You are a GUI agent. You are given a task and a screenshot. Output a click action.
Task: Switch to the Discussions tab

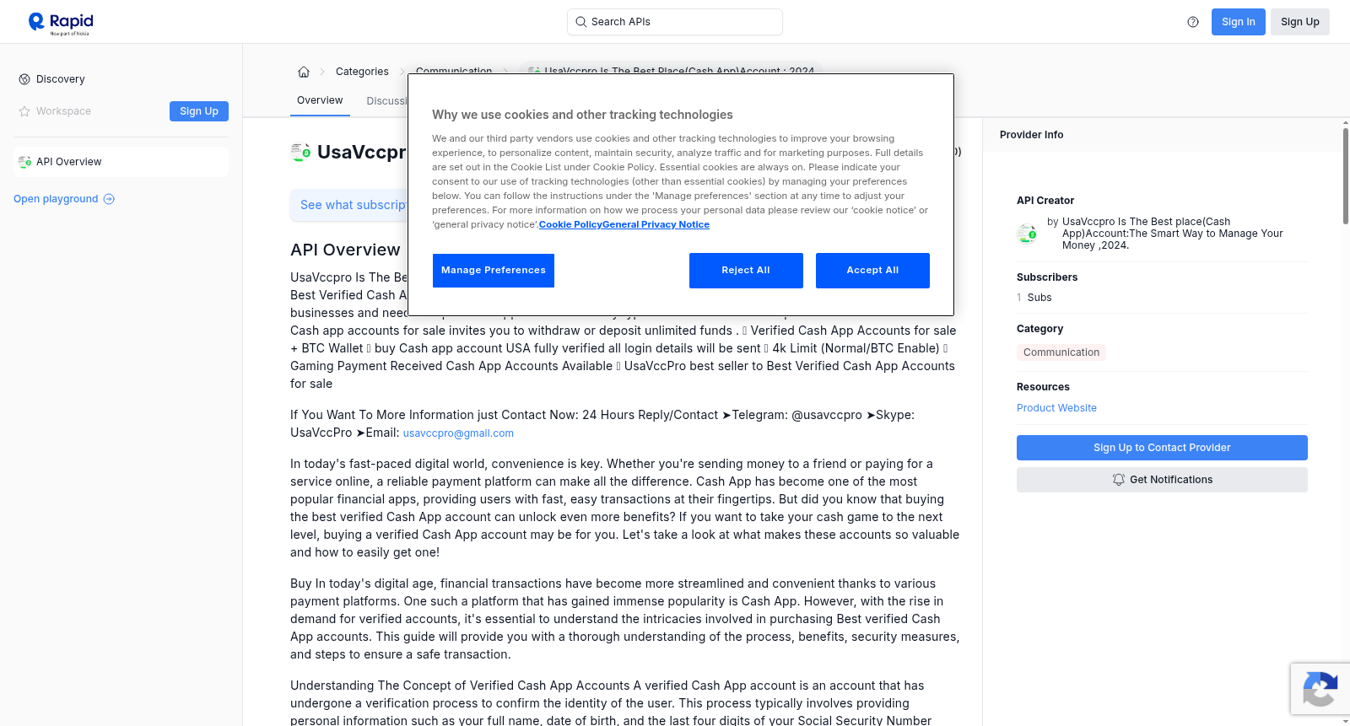coord(387,101)
